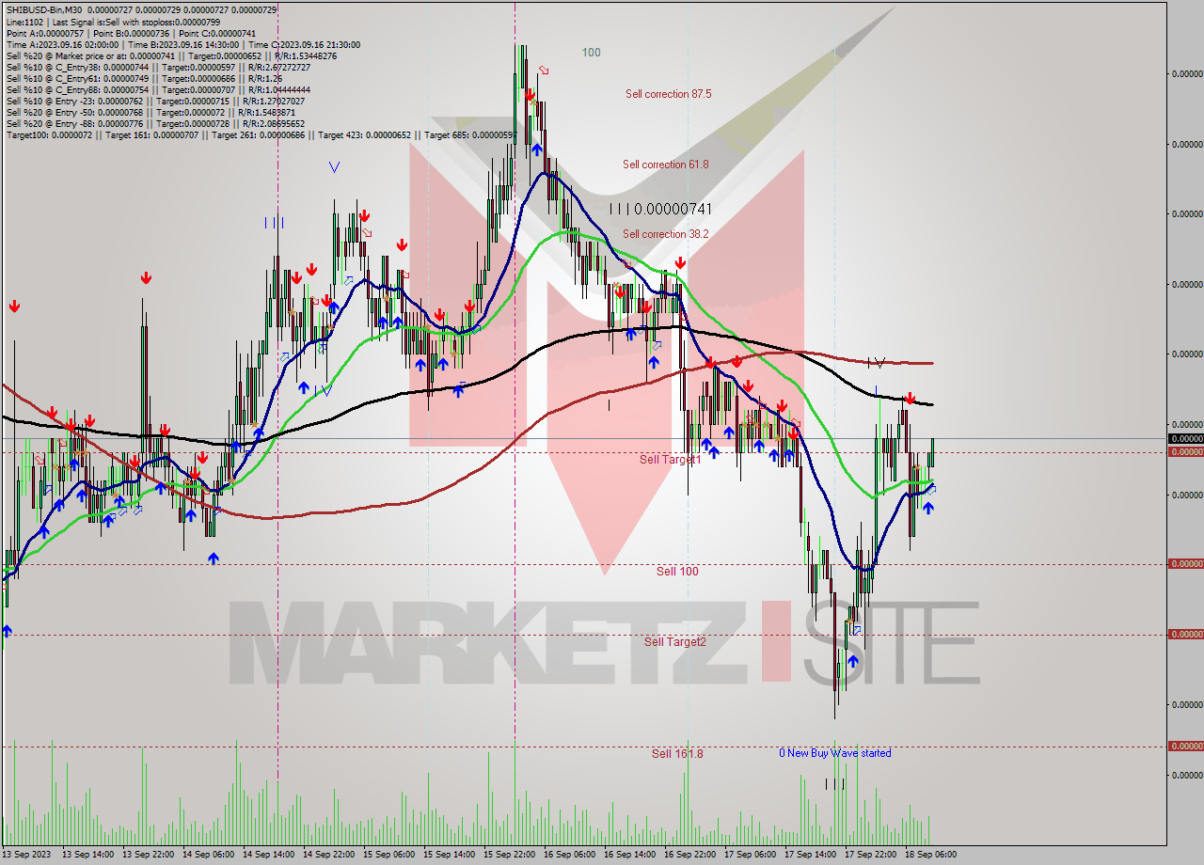1204x865 pixels.
Task: Click the black current-price tag on price axis
Action: tap(1184, 438)
